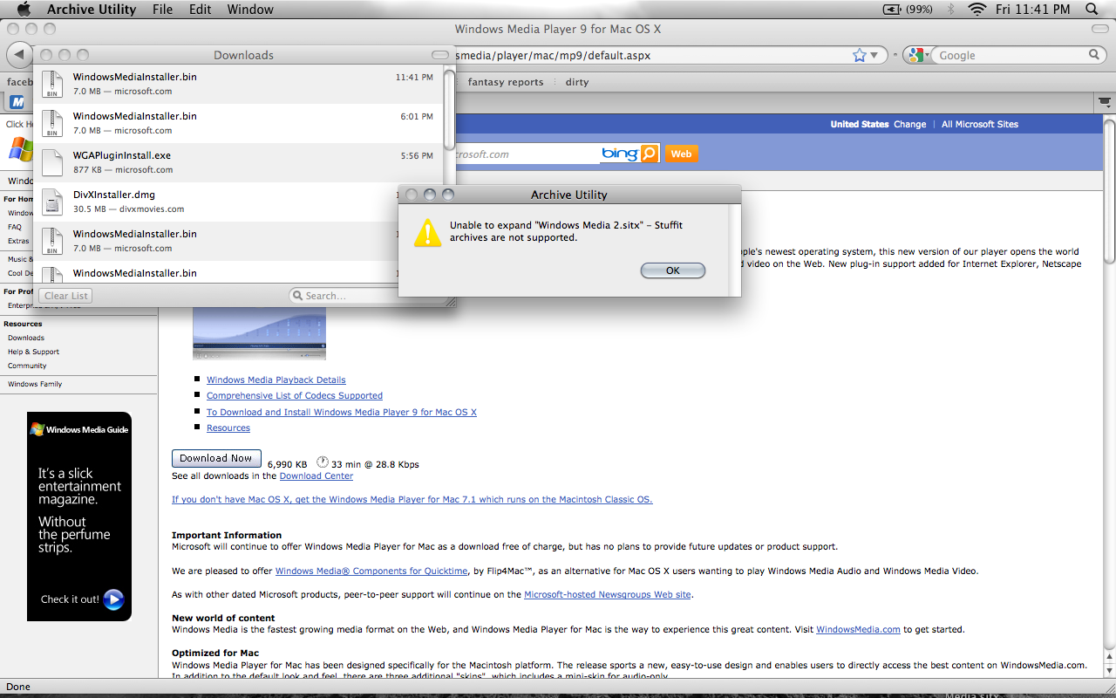The width and height of the screenshot is (1116, 698).
Task: Click the browser back button
Action: (19, 55)
